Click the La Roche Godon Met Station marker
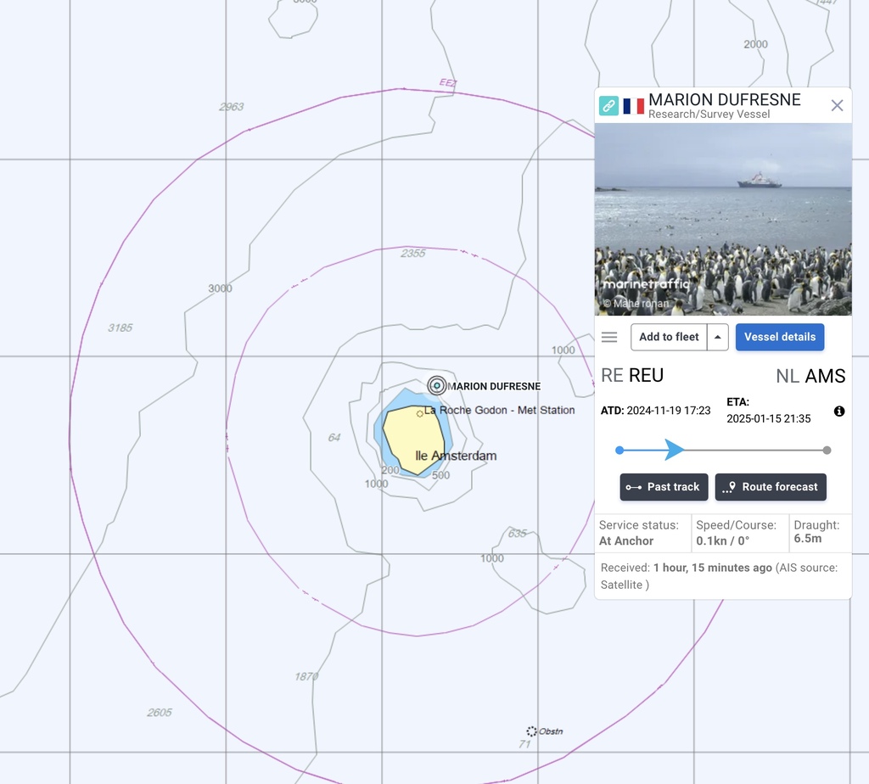869x784 pixels. pos(419,413)
